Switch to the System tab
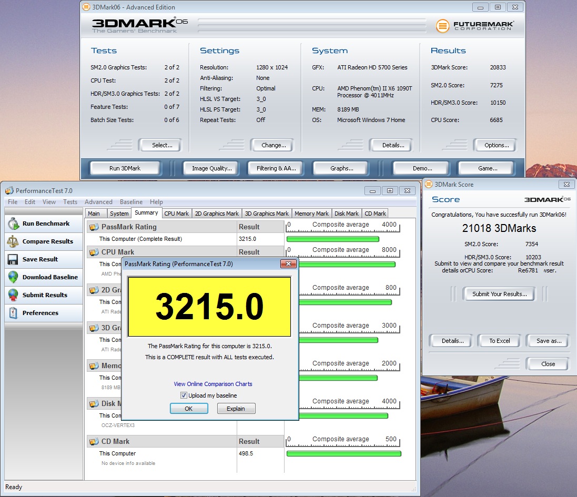 click(x=119, y=214)
